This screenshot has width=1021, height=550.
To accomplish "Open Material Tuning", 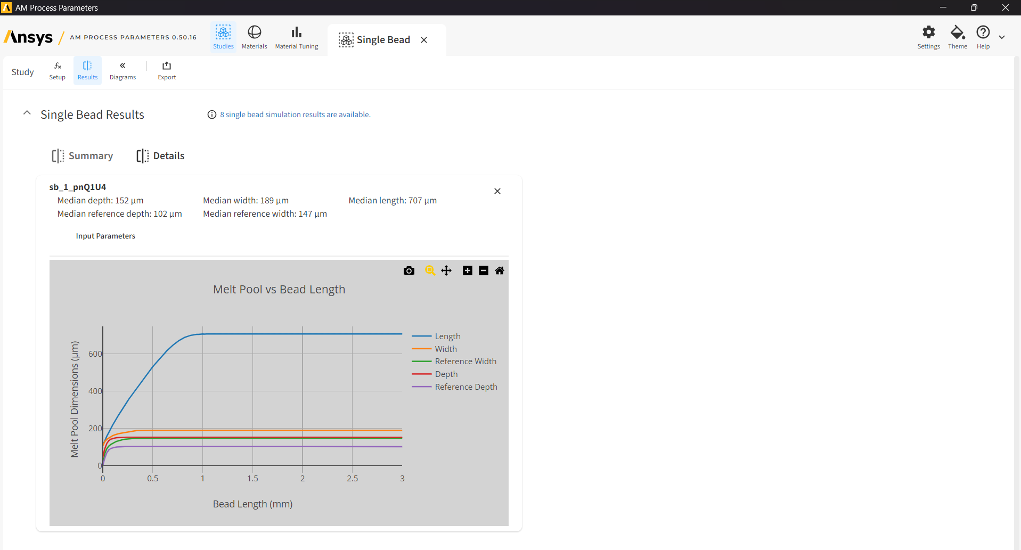I will pos(297,37).
